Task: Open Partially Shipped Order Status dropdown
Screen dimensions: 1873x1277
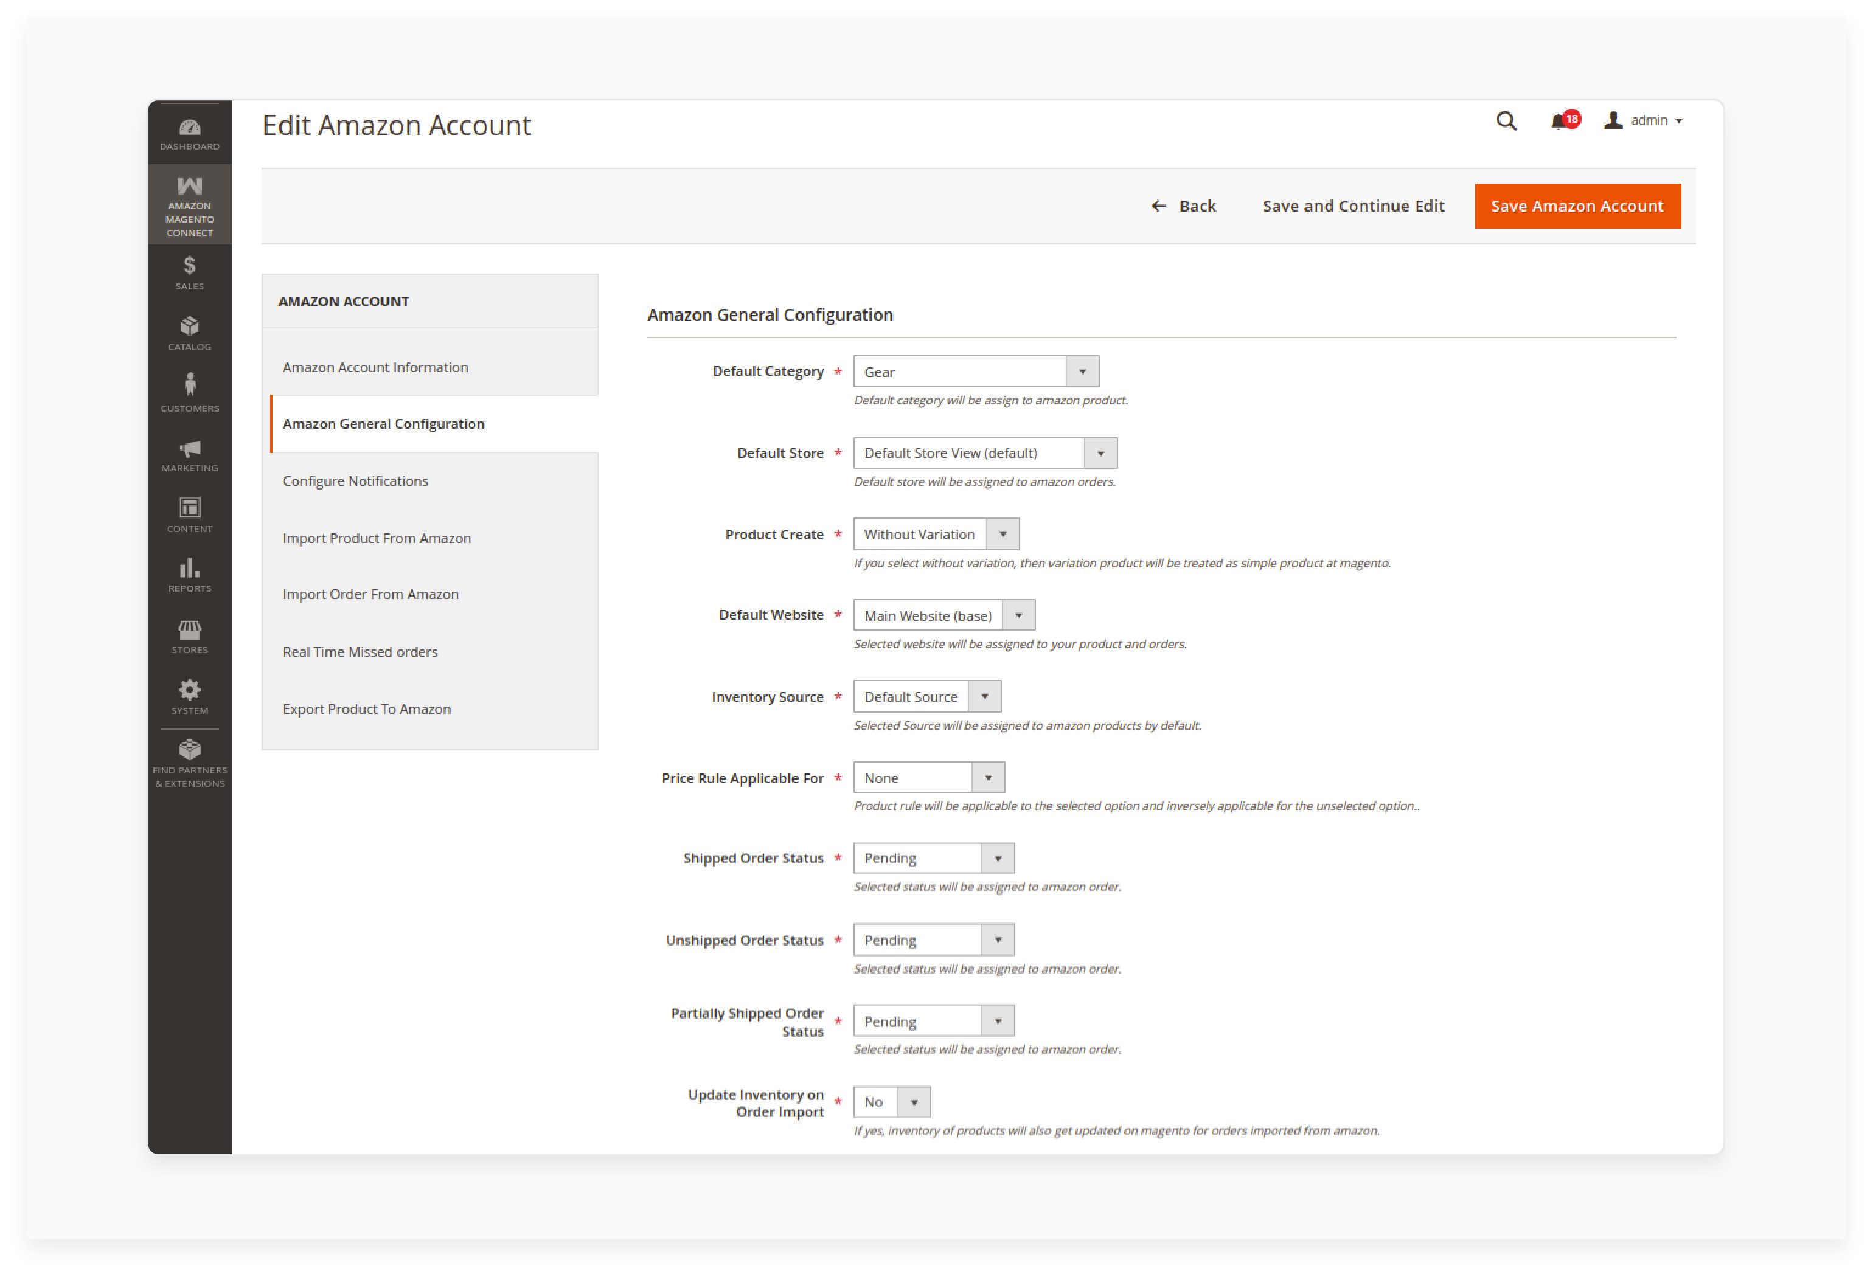Action: [x=933, y=1022]
